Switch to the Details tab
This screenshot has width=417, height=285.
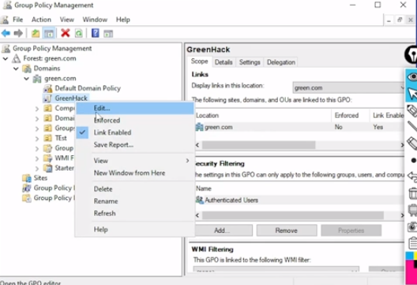[x=224, y=62]
